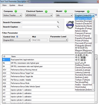Open the Electrical System dropdown VERSION2
The image size is (99, 105).
39,15
